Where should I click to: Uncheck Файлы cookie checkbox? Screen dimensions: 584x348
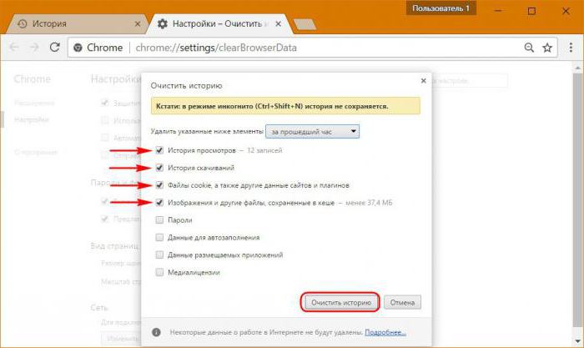[x=159, y=184]
